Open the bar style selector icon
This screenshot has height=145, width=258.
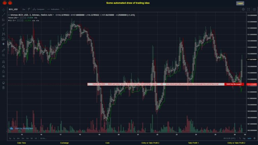[x=29, y=9]
